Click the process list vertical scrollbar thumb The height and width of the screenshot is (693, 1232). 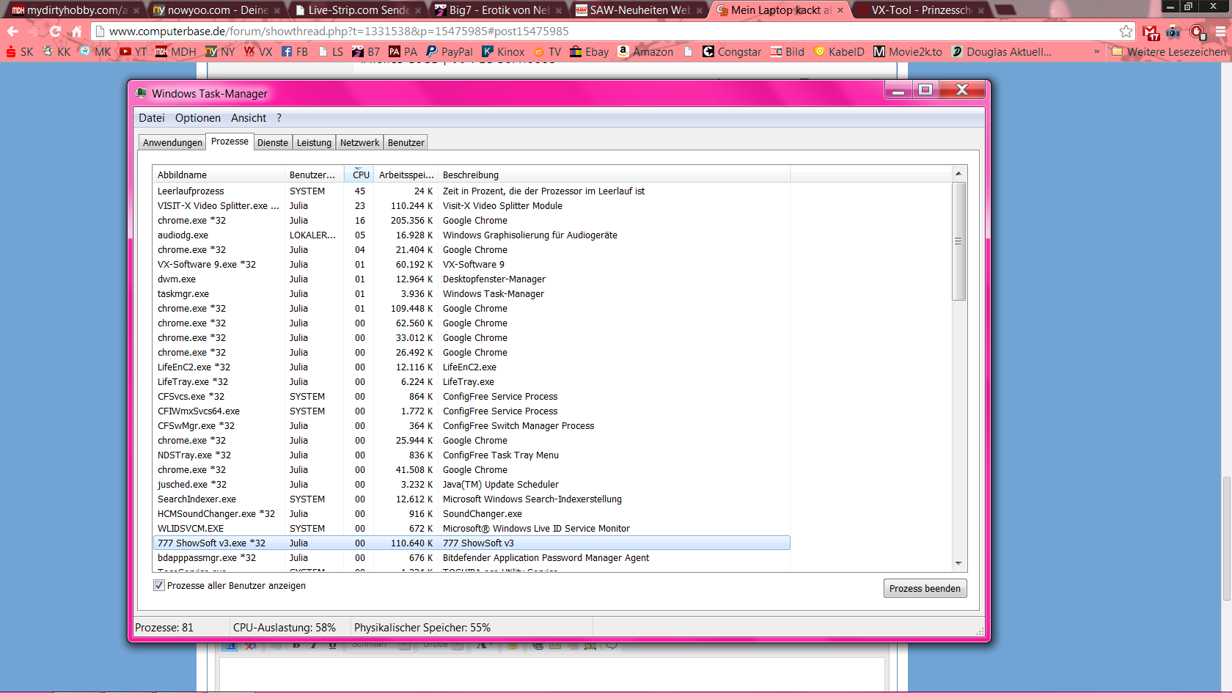[x=958, y=241]
